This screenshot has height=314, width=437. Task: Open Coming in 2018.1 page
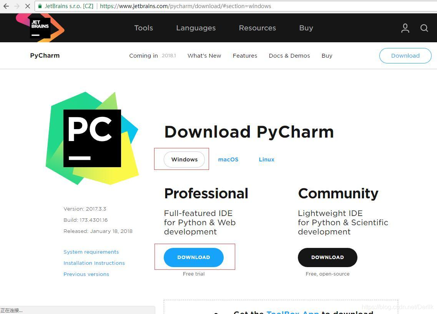[x=153, y=56]
